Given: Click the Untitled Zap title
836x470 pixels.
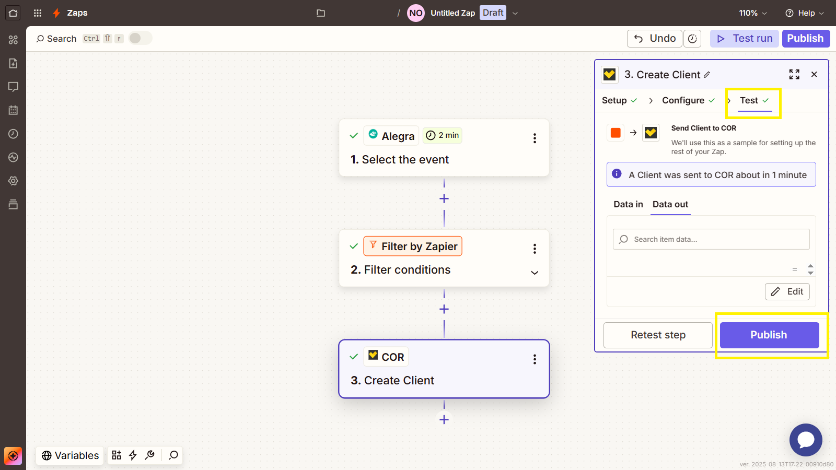Looking at the screenshot, I should 452,13.
